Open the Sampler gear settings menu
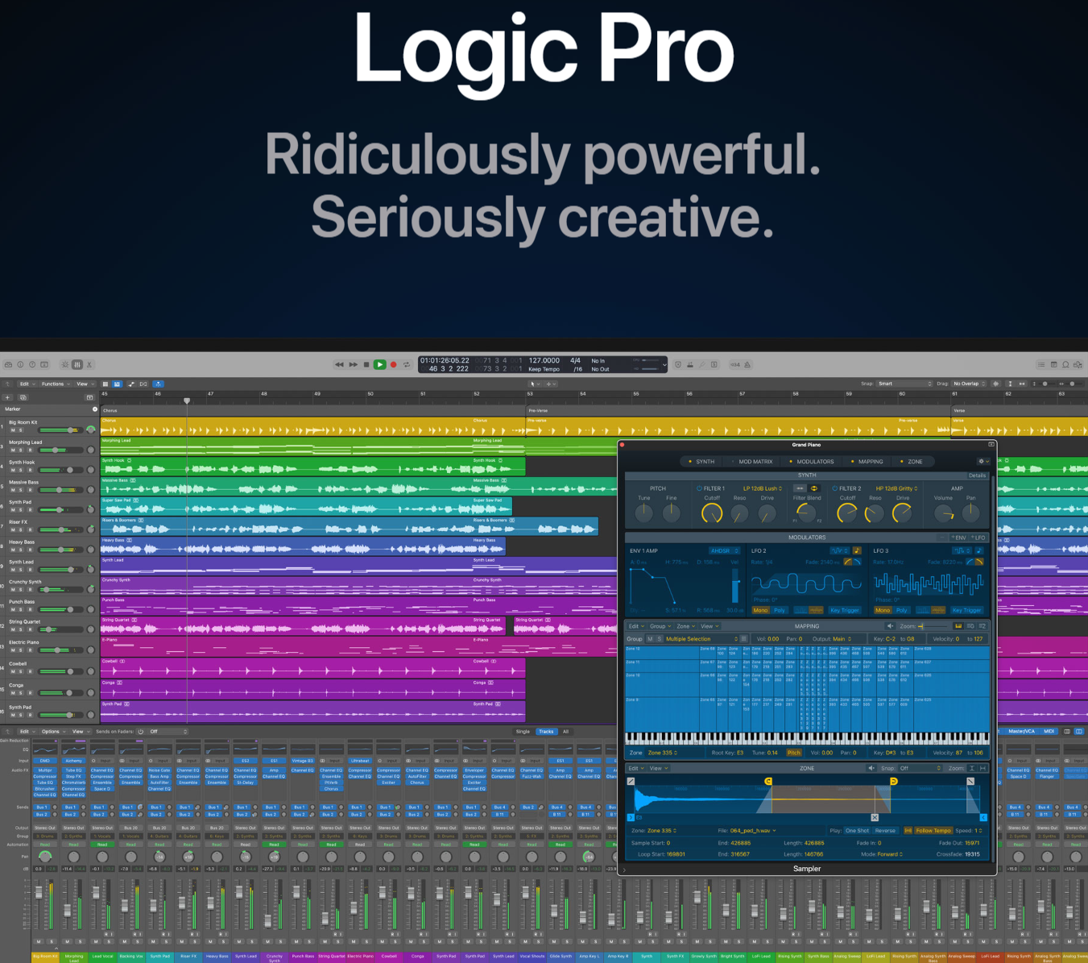The height and width of the screenshot is (963, 1088). pos(983,462)
